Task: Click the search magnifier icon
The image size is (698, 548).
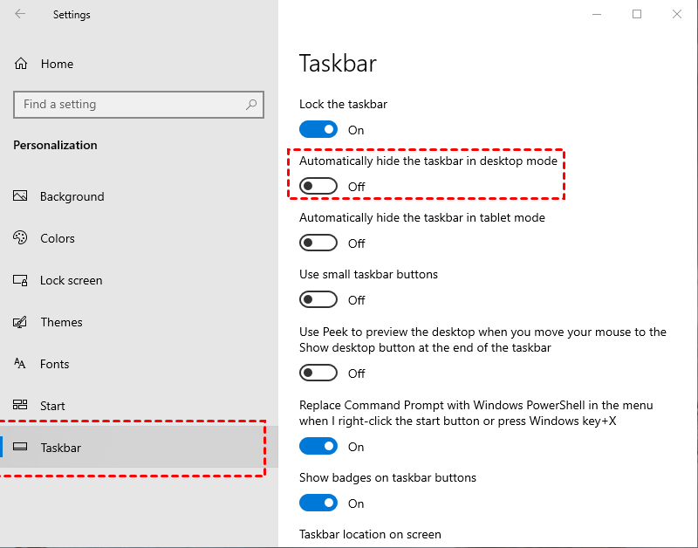Action: point(251,105)
